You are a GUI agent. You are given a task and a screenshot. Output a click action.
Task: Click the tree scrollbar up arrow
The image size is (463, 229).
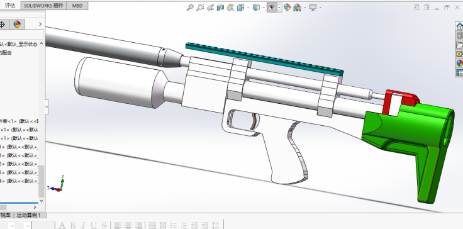(x=42, y=44)
